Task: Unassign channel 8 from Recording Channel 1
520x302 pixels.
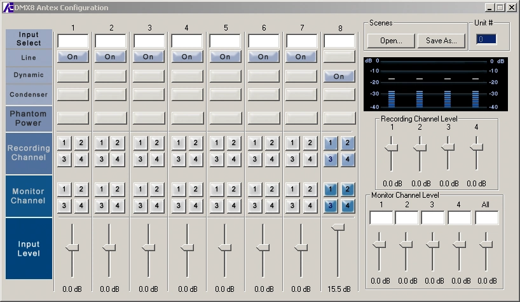Action: pos(331,143)
